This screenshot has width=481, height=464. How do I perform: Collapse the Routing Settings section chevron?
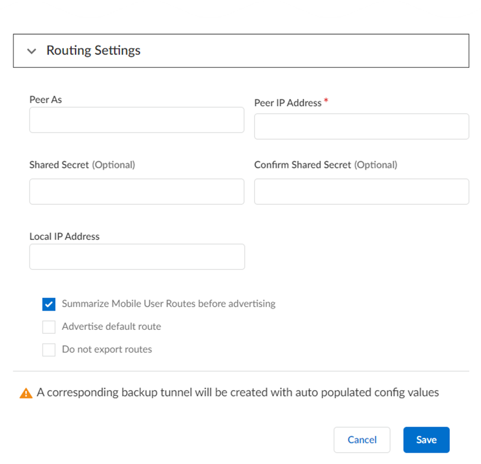point(31,51)
